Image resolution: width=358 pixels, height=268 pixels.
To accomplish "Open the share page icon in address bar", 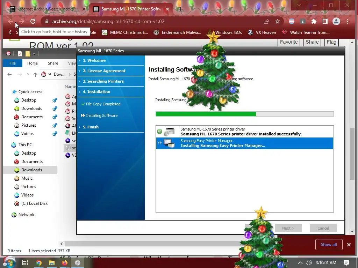I will coord(266,21).
